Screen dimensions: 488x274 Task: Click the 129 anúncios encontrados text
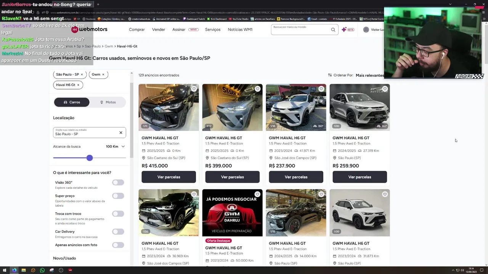(159, 75)
